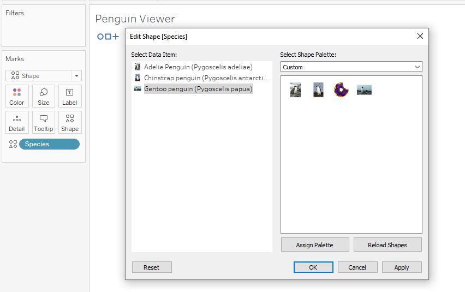Click the Assign Palette button
The width and height of the screenshot is (465, 292).
[x=315, y=245]
